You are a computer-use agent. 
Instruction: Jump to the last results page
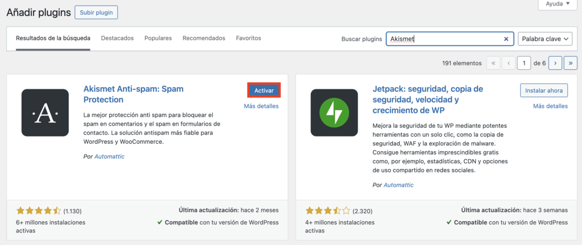tap(570, 63)
